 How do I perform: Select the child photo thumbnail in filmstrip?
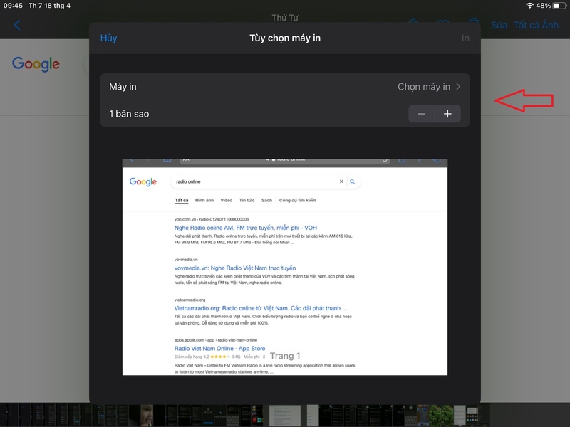[147, 416]
